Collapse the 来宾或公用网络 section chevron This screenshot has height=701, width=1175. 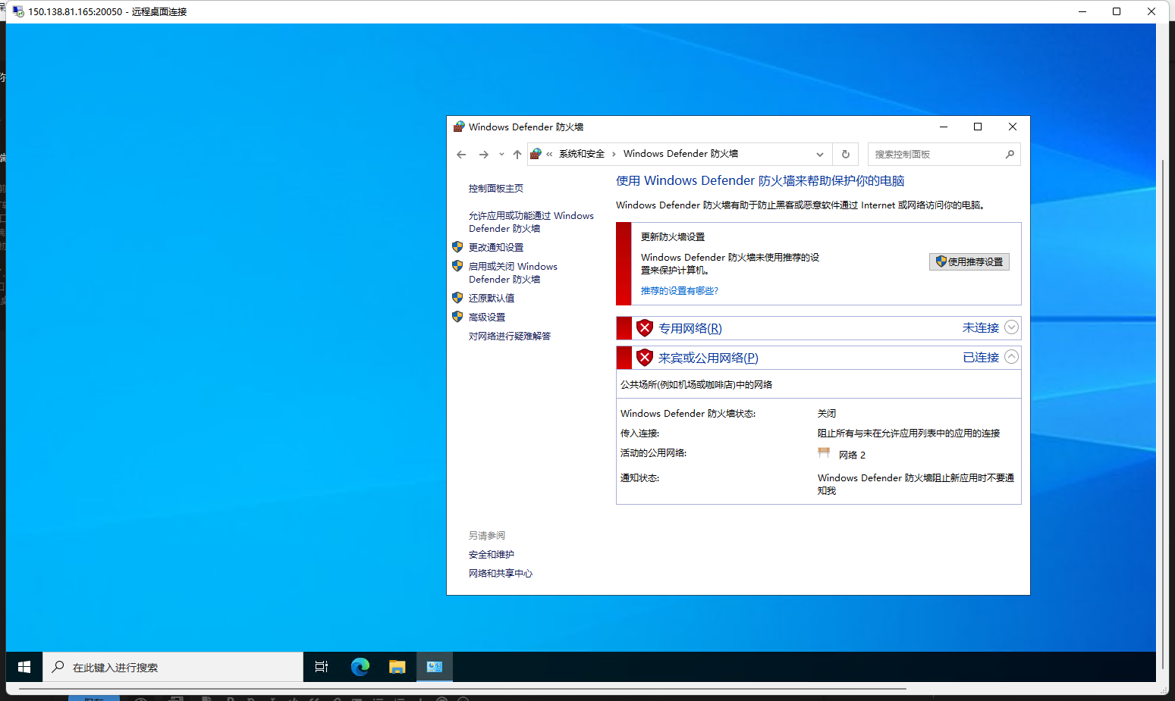[1011, 357]
